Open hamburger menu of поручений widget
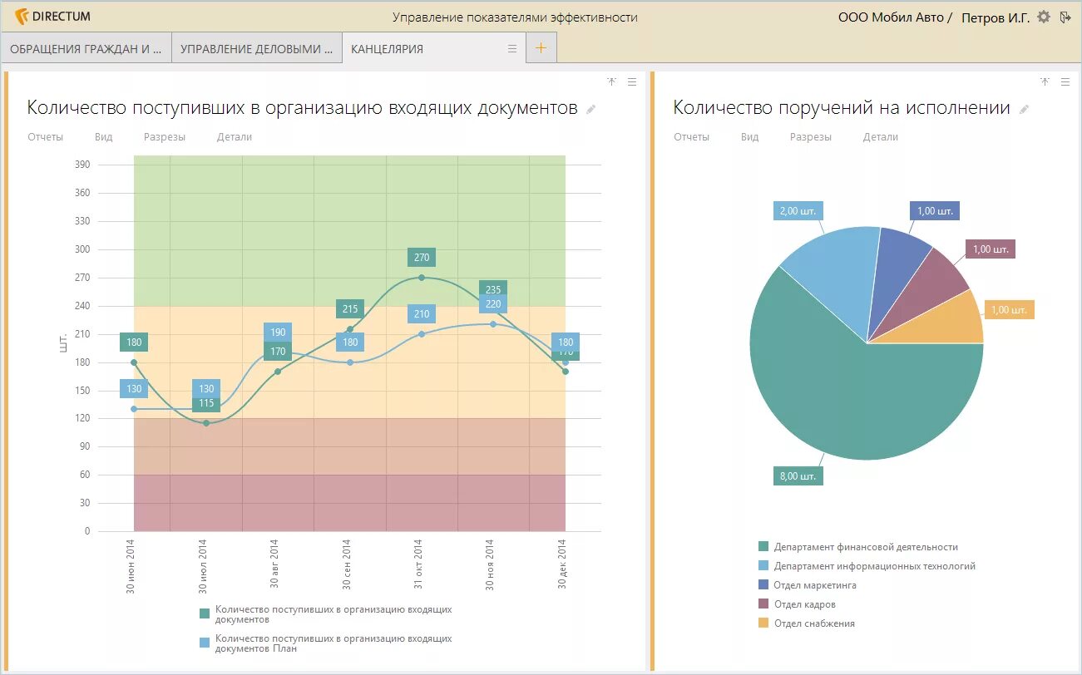1082x675 pixels. click(x=1066, y=81)
